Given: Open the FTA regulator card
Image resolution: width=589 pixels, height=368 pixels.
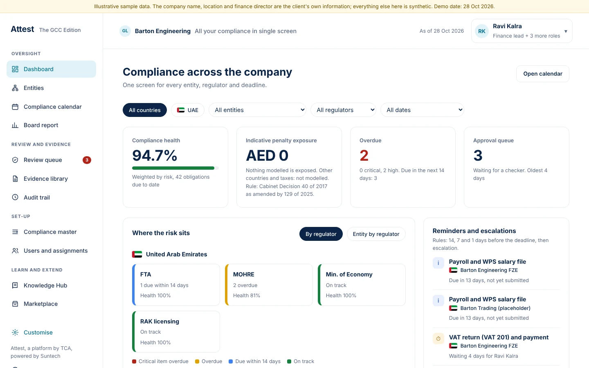Looking at the screenshot, I should [176, 285].
